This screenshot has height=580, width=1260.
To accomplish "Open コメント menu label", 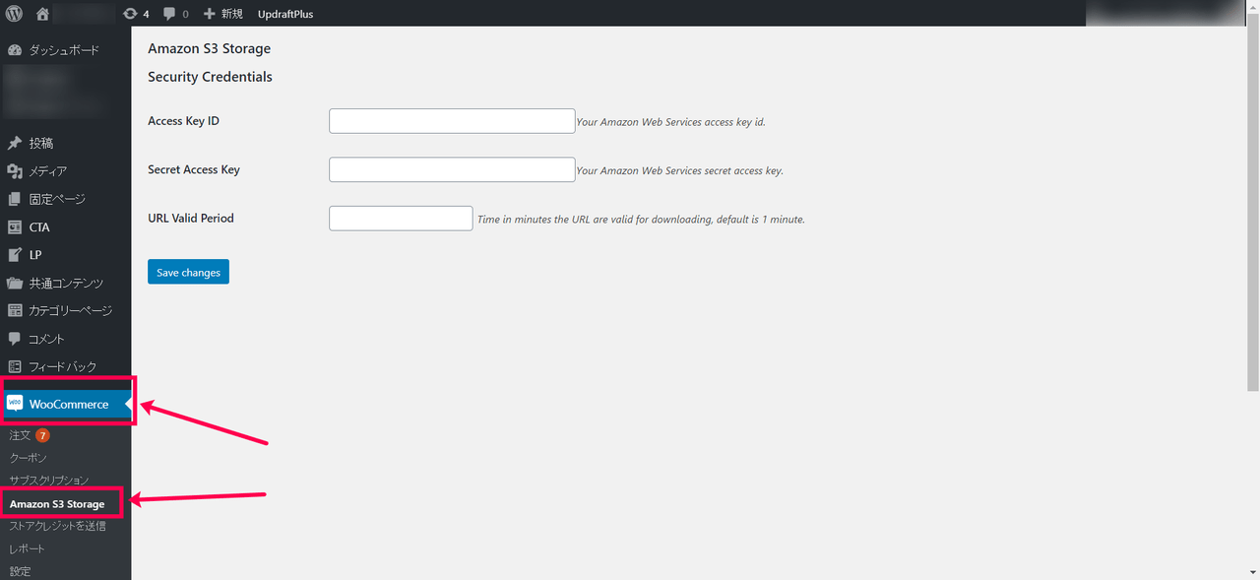I will pos(47,339).
